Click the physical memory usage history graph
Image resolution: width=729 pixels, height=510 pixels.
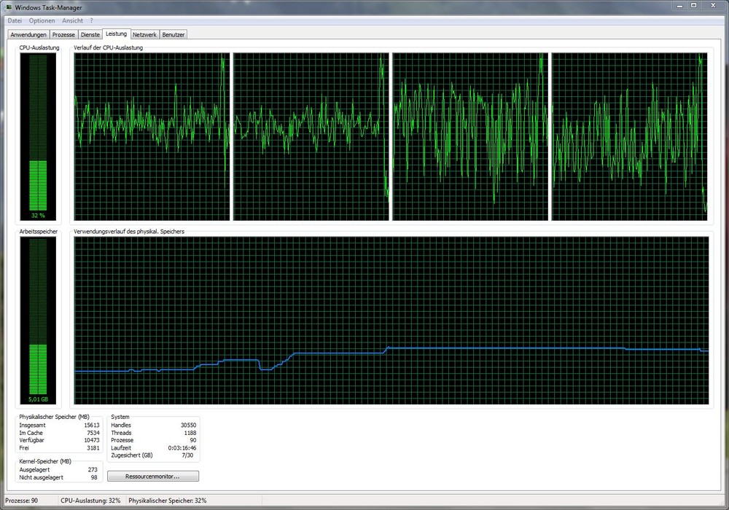[x=391, y=321]
